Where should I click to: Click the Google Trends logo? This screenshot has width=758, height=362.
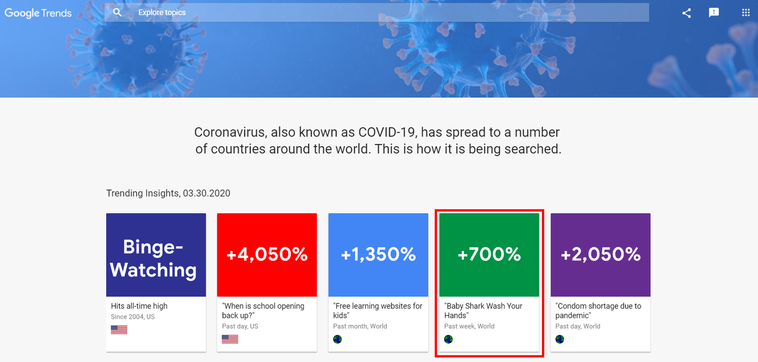pyautogui.click(x=38, y=13)
